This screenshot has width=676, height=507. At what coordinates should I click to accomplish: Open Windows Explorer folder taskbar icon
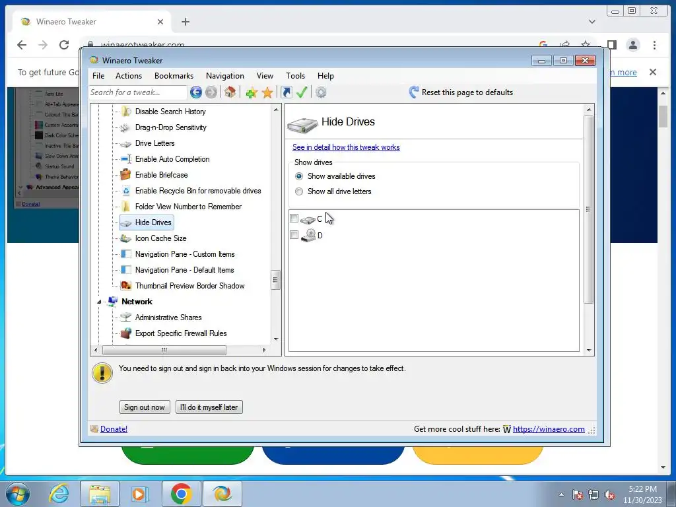click(x=100, y=494)
